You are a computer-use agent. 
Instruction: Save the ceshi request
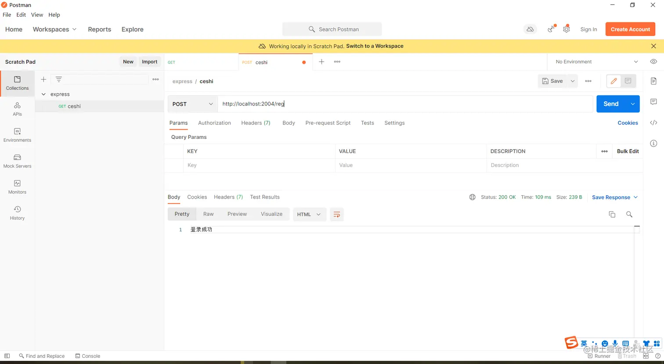pos(553,81)
